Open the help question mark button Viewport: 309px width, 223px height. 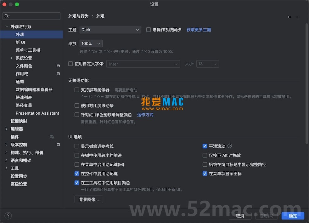[x=8, y=216]
